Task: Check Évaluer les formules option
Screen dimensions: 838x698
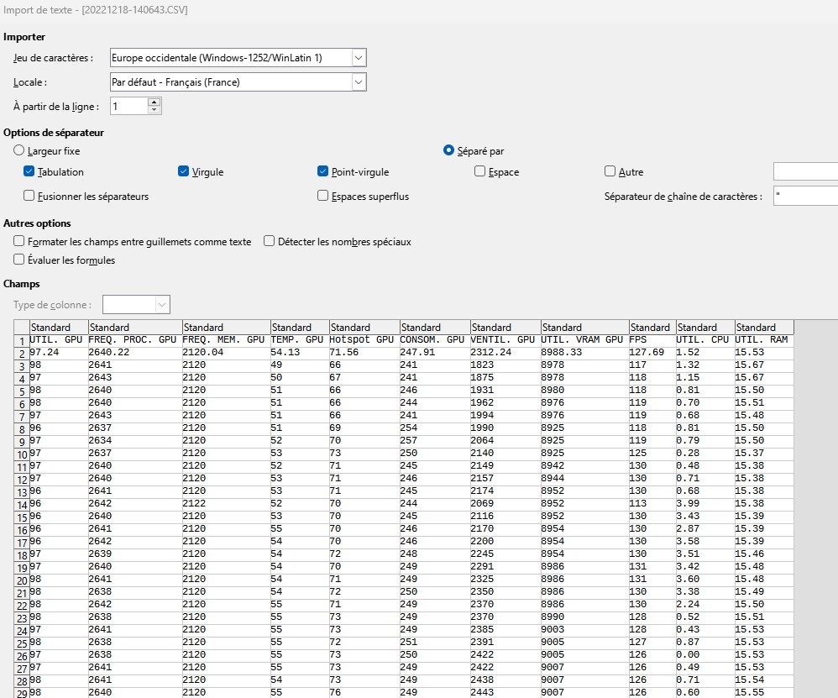Action: [19, 260]
